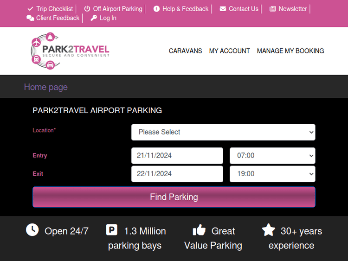This screenshot has width=348, height=261.
Task: Go to Help & Feedback
Action: (x=185, y=9)
